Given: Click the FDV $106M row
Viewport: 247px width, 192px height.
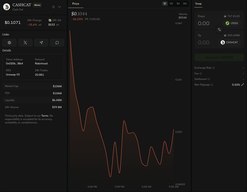Looking at the screenshot, I should click(x=33, y=93).
